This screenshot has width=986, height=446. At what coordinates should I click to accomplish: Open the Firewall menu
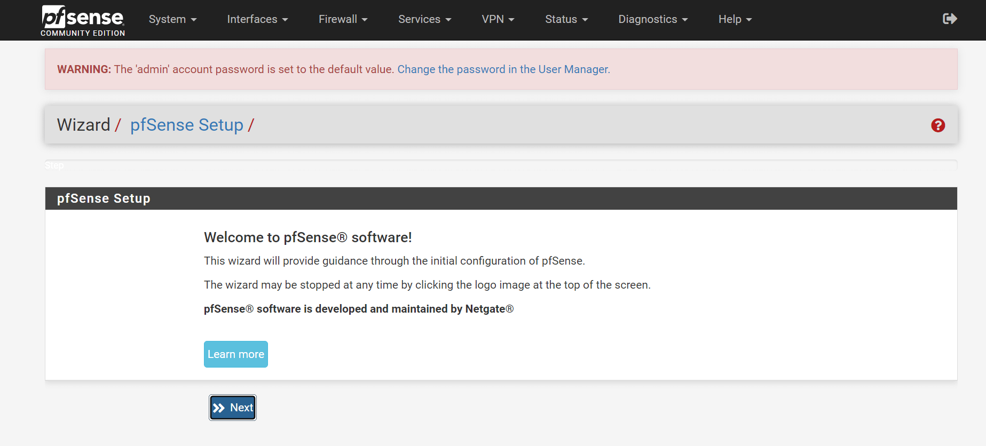tap(343, 19)
